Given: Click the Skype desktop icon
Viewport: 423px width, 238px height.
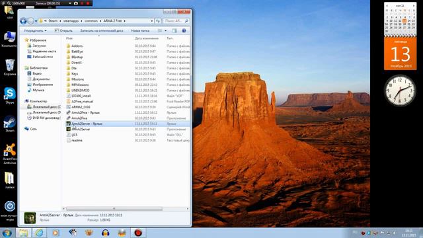Looking at the screenshot, I should (10, 95).
